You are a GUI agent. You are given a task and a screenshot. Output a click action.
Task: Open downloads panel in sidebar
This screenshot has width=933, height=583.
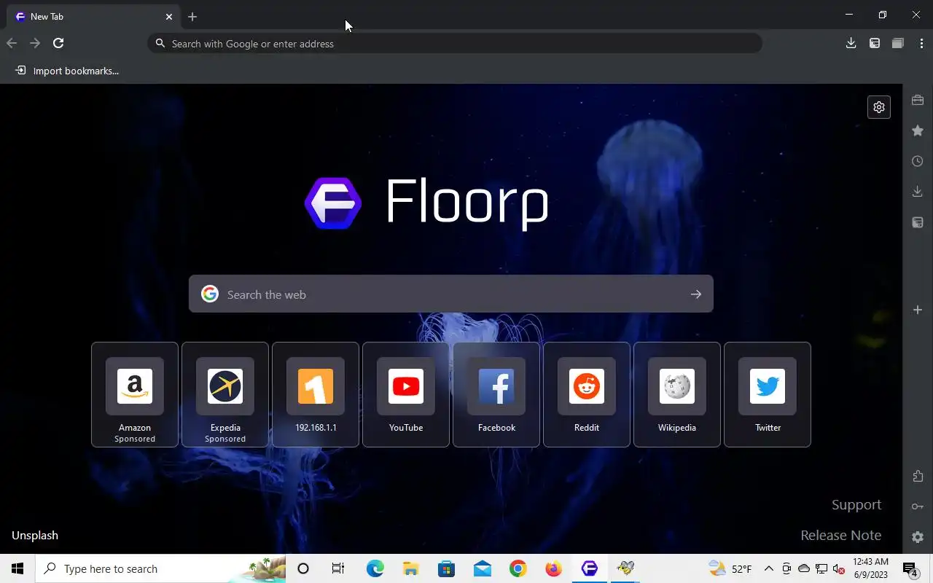[x=918, y=192]
